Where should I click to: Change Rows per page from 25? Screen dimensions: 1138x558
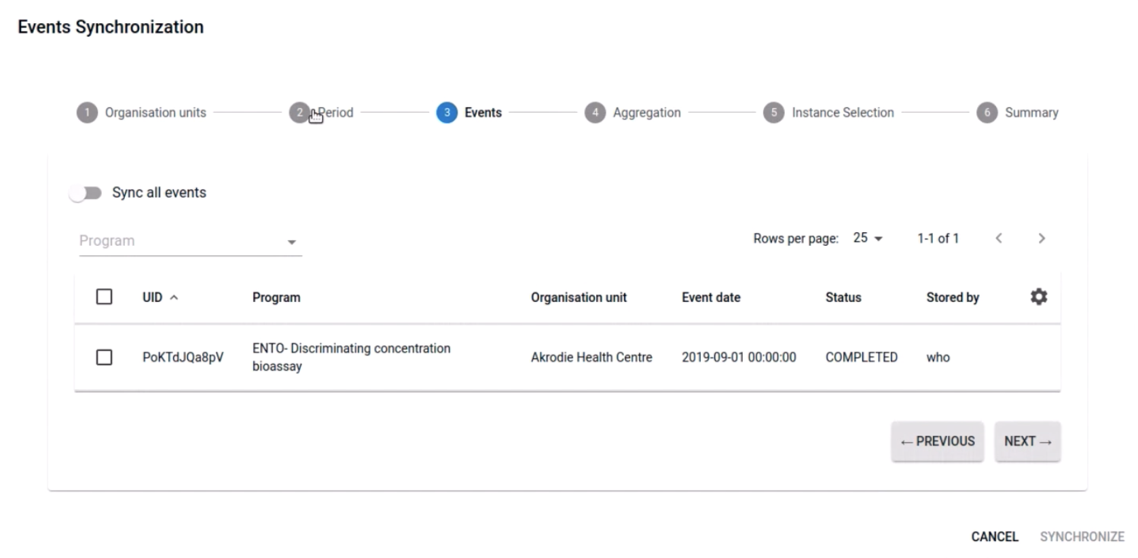[x=868, y=238]
